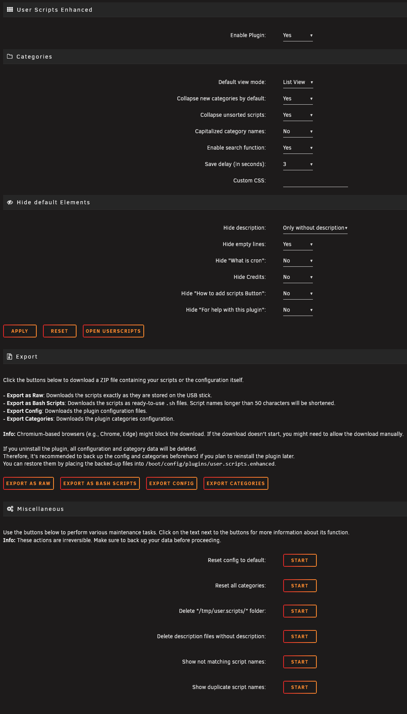Open the Default view mode dropdown
Screen dimensions: 407x714
[298, 82]
